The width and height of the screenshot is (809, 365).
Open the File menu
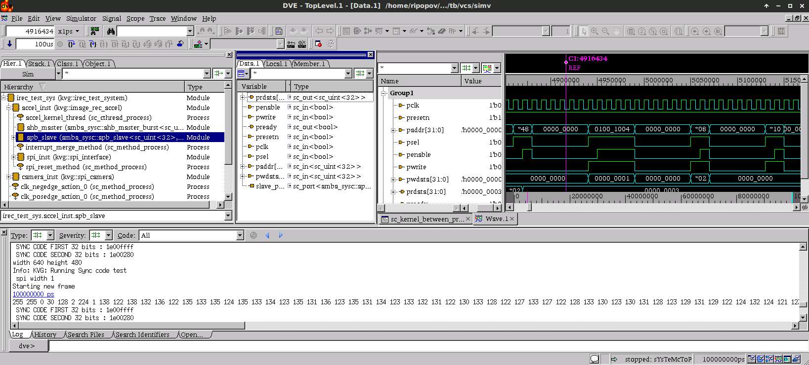click(17, 18)
